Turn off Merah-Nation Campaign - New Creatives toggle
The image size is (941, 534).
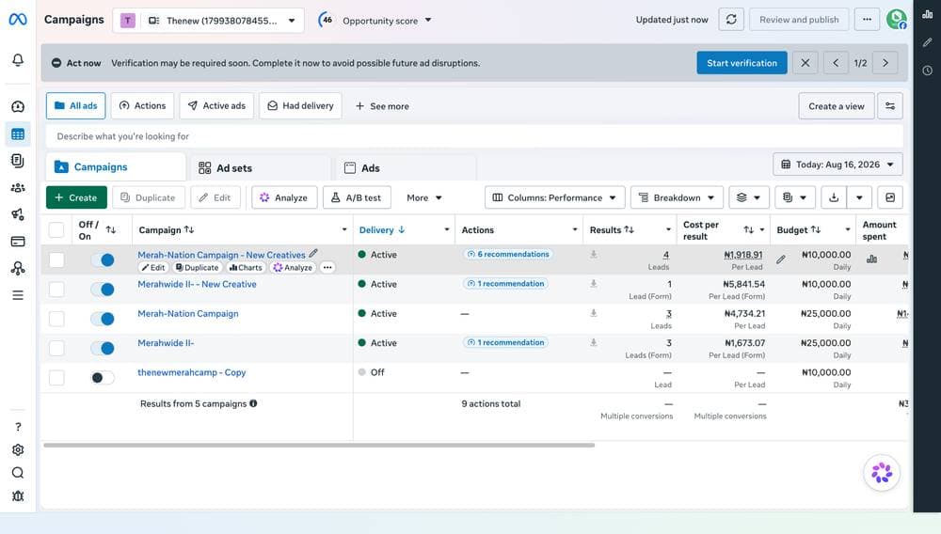(x=103, y=259)
